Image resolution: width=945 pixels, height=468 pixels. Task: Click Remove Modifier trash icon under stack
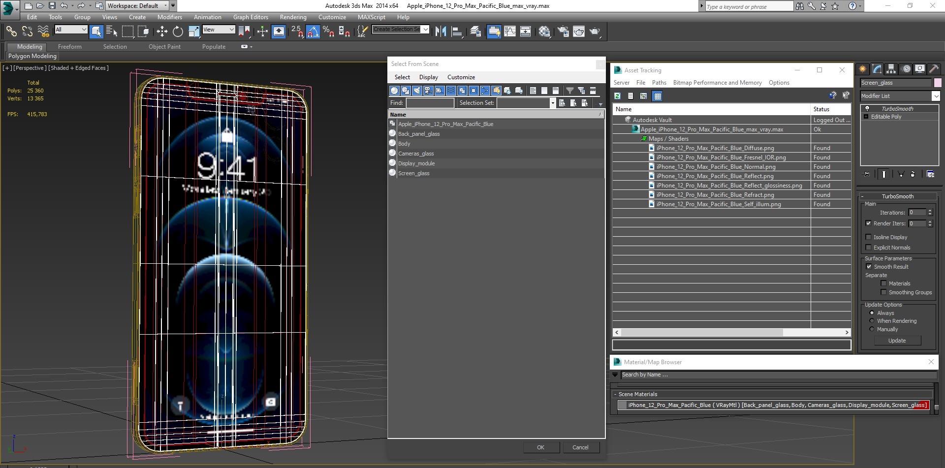click(913, 174)
